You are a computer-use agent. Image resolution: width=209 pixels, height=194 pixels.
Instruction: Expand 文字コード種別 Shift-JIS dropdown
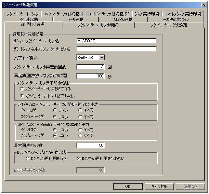pyautogui.click(x=102, y=58)
